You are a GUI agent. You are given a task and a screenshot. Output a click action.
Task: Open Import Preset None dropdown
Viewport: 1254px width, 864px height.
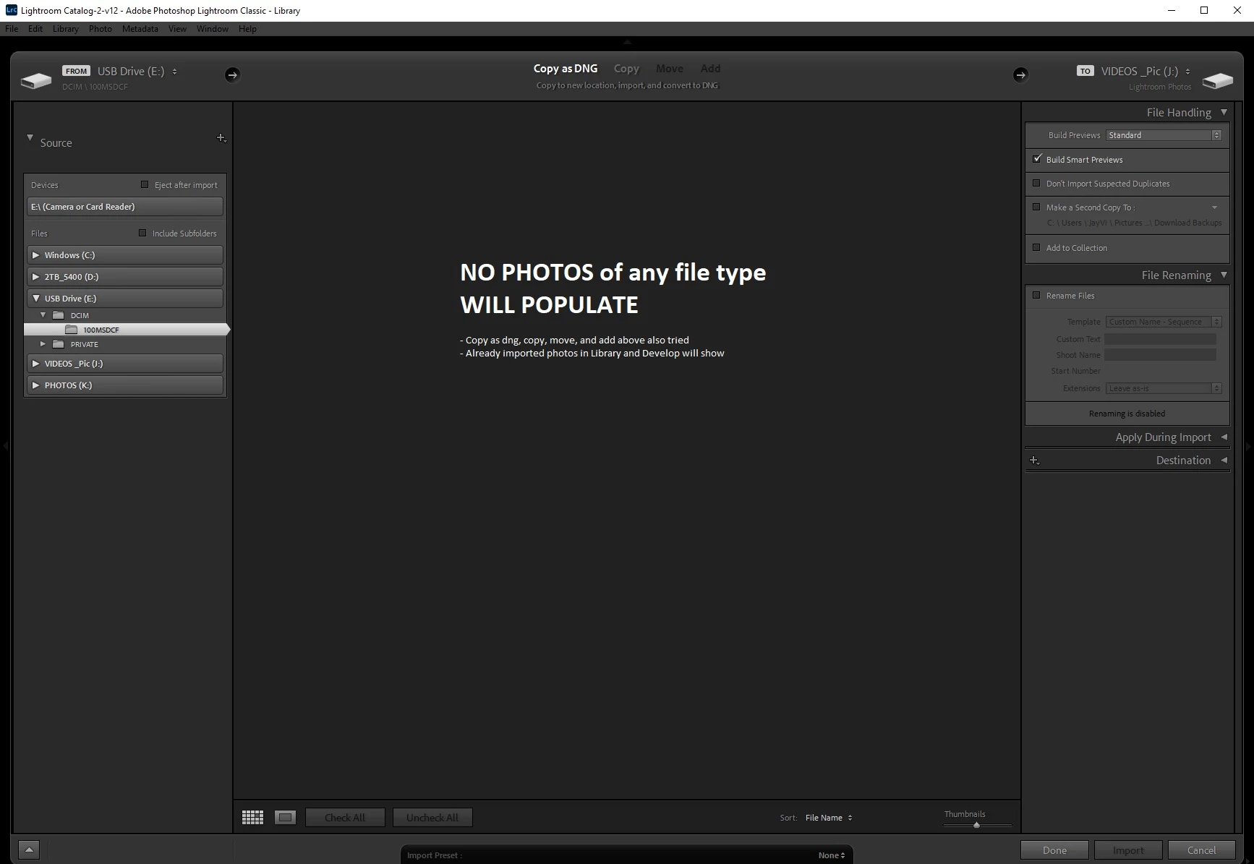[x=832, y=855]
